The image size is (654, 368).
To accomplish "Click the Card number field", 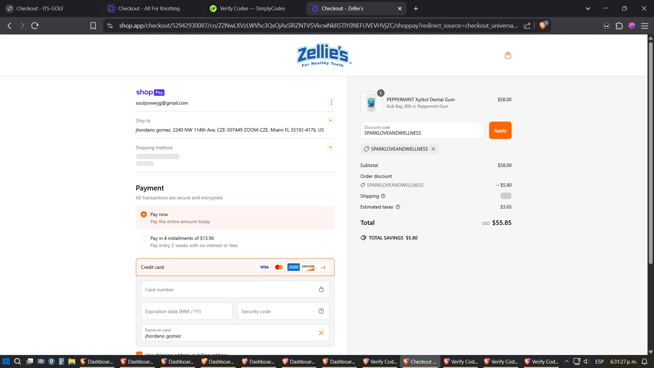I will 235,290.
